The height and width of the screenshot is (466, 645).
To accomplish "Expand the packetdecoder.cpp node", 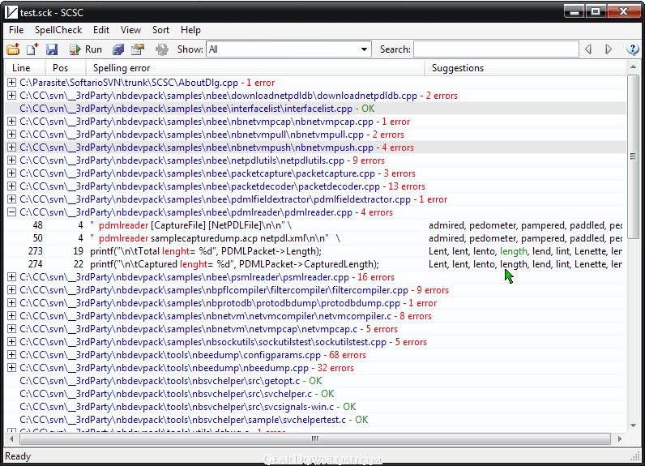I will tap(11, 186).
